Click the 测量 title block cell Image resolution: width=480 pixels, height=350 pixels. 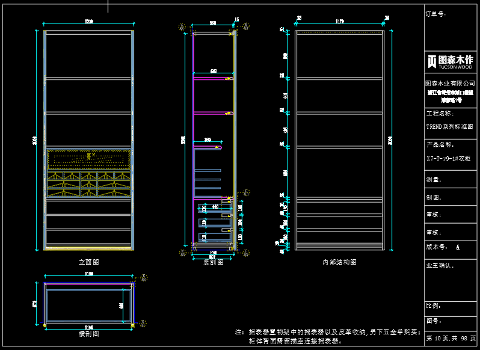[451, 179]
